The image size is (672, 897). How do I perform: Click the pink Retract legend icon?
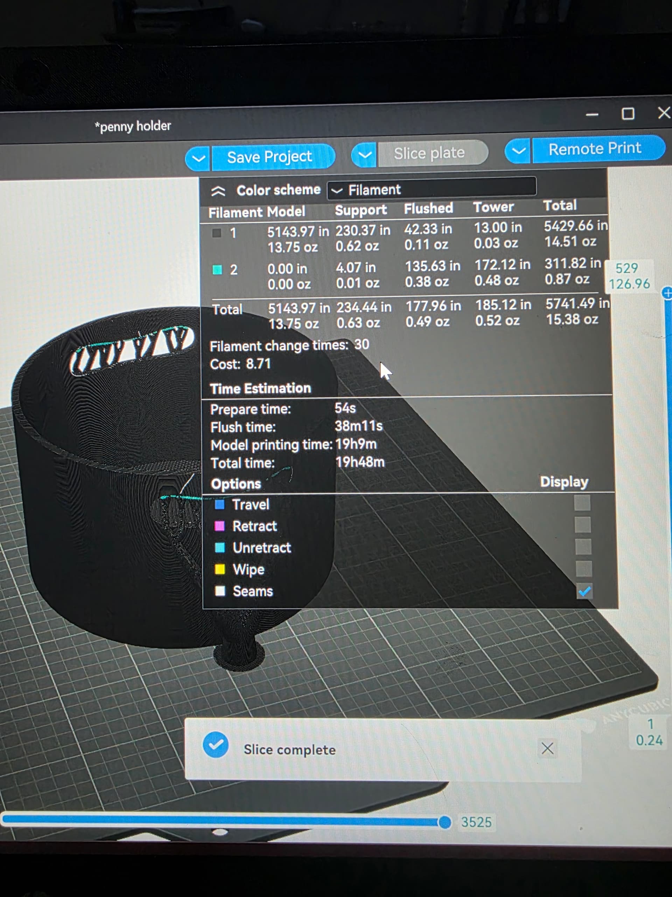pyautogui.click(x=219, y=526)
